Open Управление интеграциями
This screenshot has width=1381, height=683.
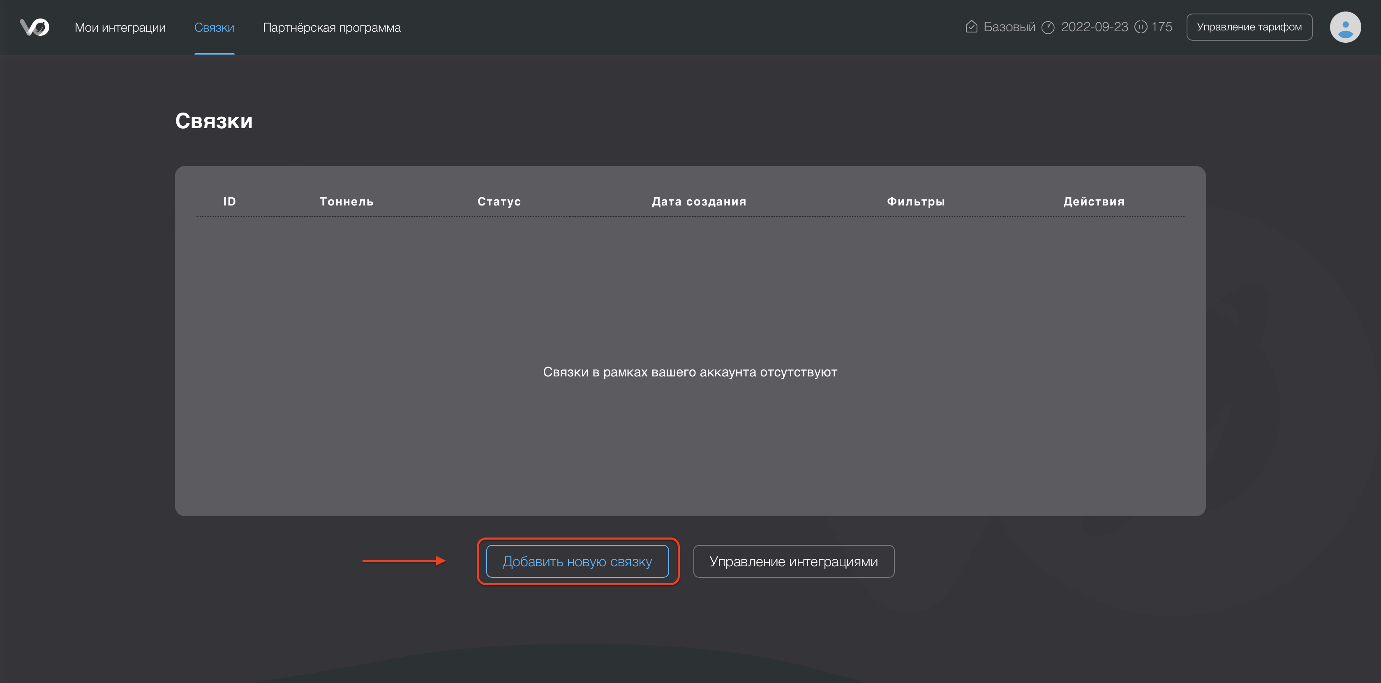[x=793, y=561]
